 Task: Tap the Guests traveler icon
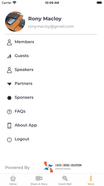(x=9, y=56)
